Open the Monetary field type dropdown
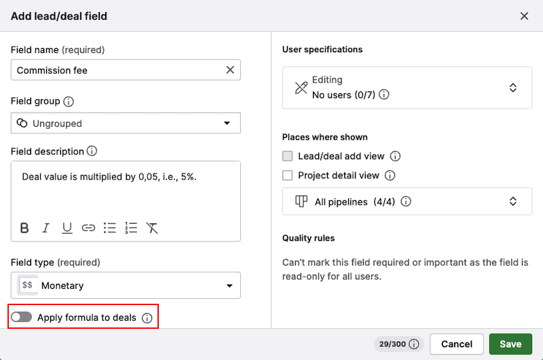This screenshot has height=360, width=543. [x=126, y=285]
